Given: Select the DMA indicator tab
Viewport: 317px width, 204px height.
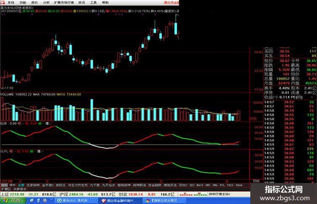Looking at the screenshot, I should point(215,185).
